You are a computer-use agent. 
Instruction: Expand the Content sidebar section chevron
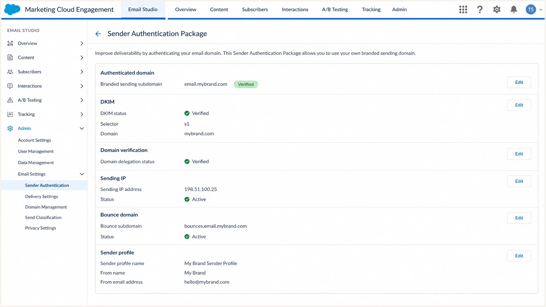[82, 57]
